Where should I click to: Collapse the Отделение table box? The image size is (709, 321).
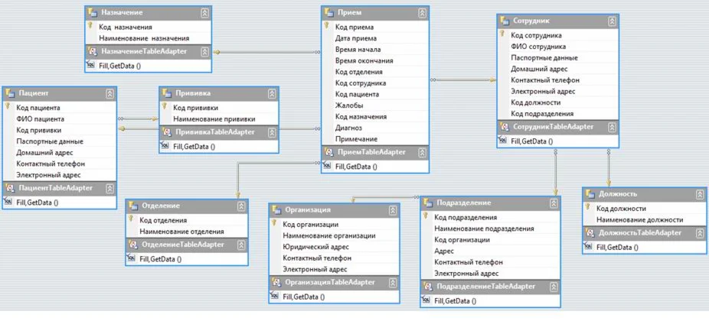[x=241, y=206]
